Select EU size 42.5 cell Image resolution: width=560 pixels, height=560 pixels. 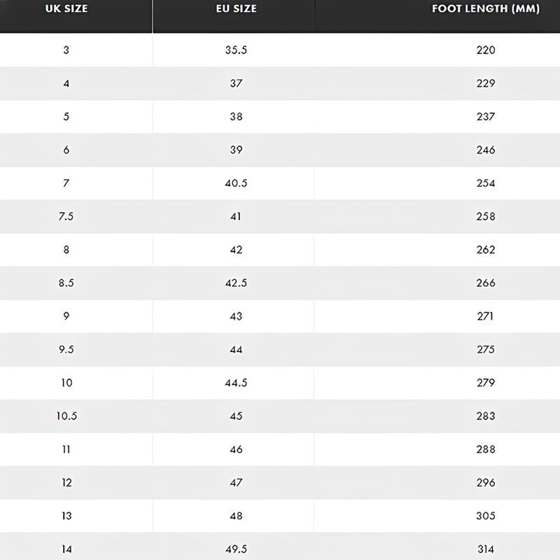[x=236, y=283]
